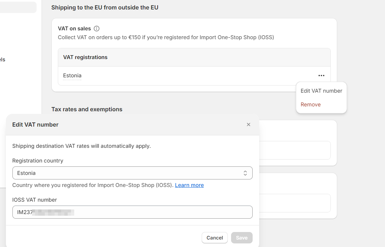This screenshot has width=385, height=247.
Task: Click the Shipping to the EU section heading
Action: coord(105,8)
